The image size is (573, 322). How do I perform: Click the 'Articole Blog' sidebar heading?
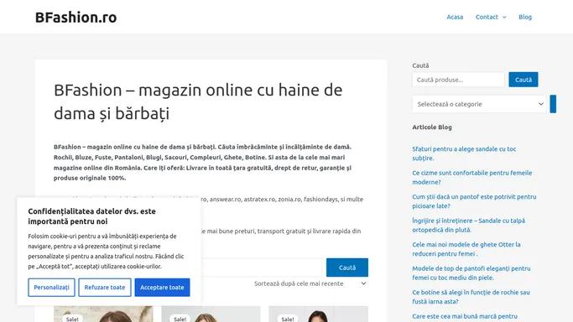pyautogui.click(x=432, y=127)
